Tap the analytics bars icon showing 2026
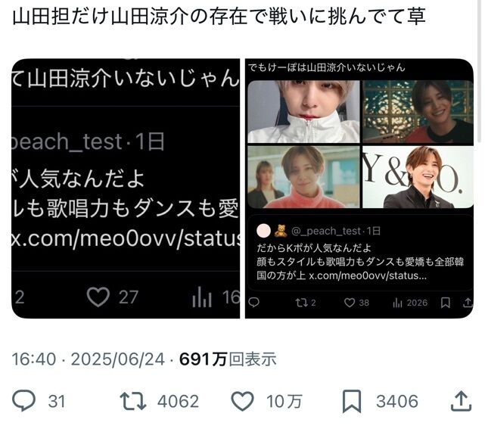Image resolution: width=485 pixels, height=429 pixels. 397,303
